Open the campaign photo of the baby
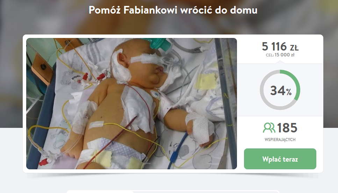The height and width of the screenshot is (193, 338). pyautogui.click(x=131, y=103)
